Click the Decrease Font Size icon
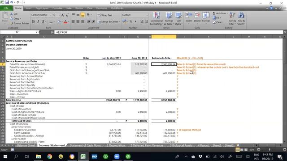The image size is (287, 161). pos(67,15)
